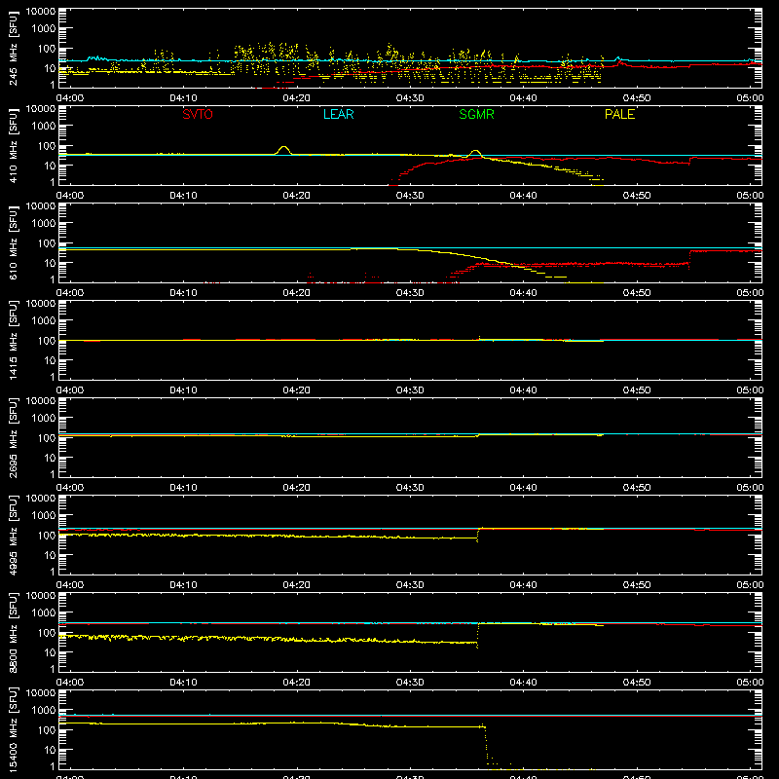Click the cyan LEAR legend label
This screenshot has height=779, width=779.
point(338,114)
